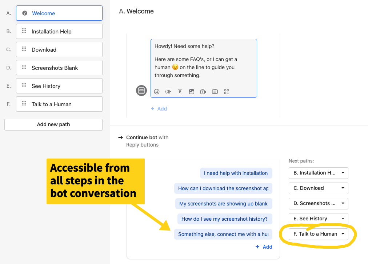Viewport: 368px width, 264px height.
Task: Click the messenger card icon in editor
Action: point(215,92)
